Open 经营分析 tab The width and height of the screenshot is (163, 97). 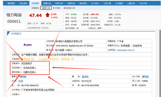[x=71, y=3]
